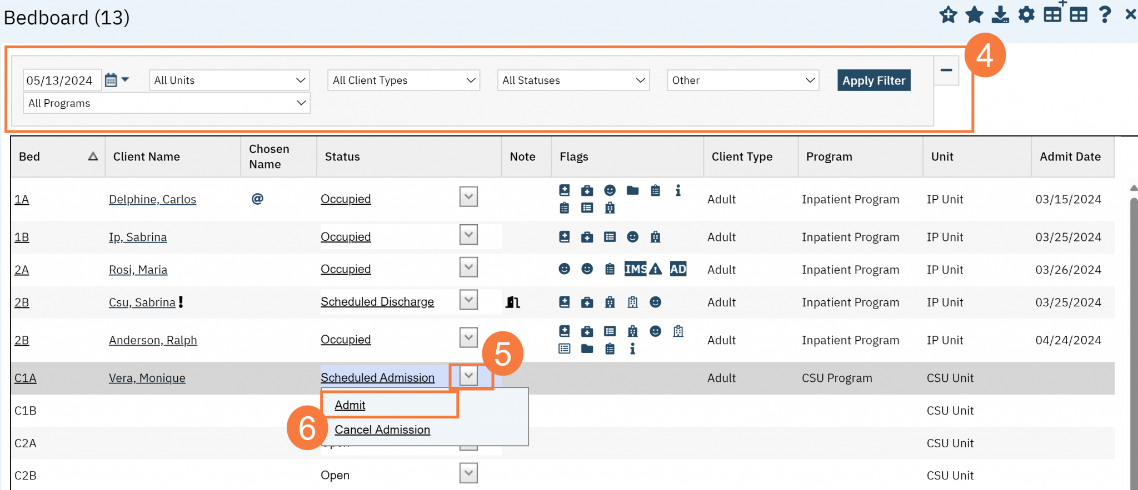The height and width of the screenshot is (490, 1138).
Task: Click the Apply Filter button
Action: [x=874, y=80]
